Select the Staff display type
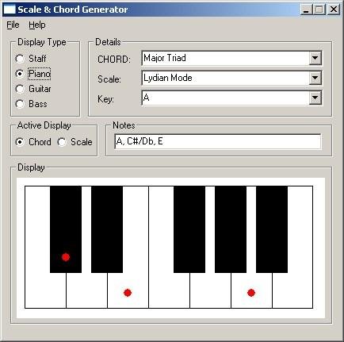The image size is (344, 342). click(x=31, y=59)
